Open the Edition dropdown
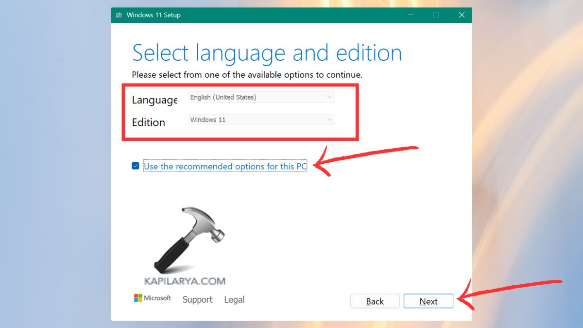This screenshot has height=328, width=583. (x=261, y=119)
